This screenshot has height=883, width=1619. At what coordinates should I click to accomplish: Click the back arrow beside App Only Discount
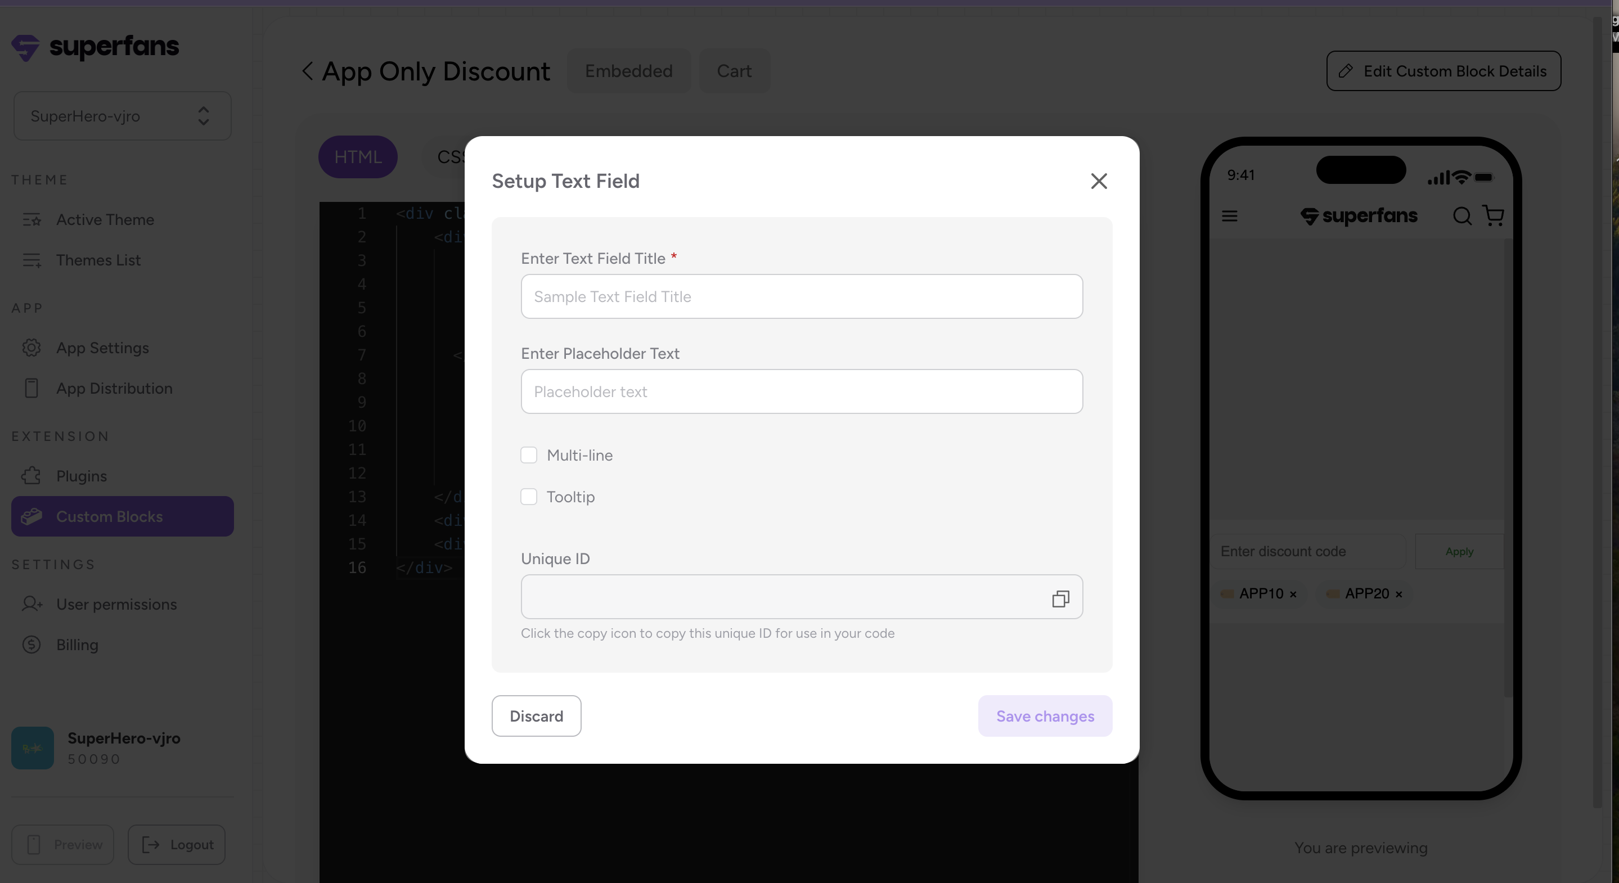tap(307, 71)
